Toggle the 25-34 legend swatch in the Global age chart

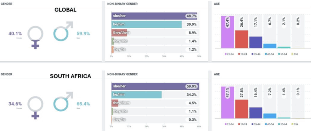point(226,54)
